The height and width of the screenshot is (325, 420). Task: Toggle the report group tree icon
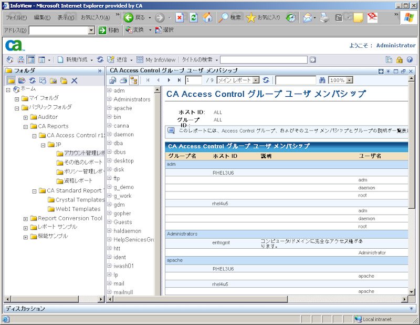134,80
